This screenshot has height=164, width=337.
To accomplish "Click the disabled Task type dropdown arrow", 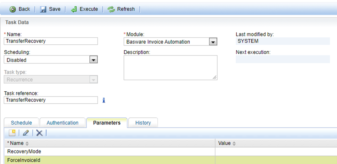I will point(94,79).
